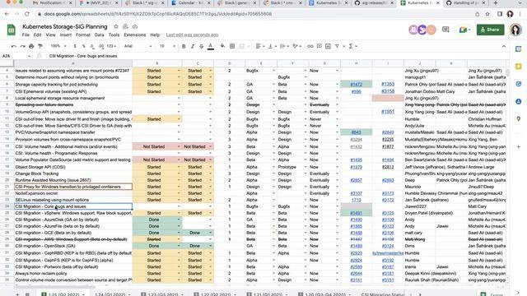Screen dimensions: 527x296
Task: Click the Name box showing A24
Action: click(x=16, y=56)
